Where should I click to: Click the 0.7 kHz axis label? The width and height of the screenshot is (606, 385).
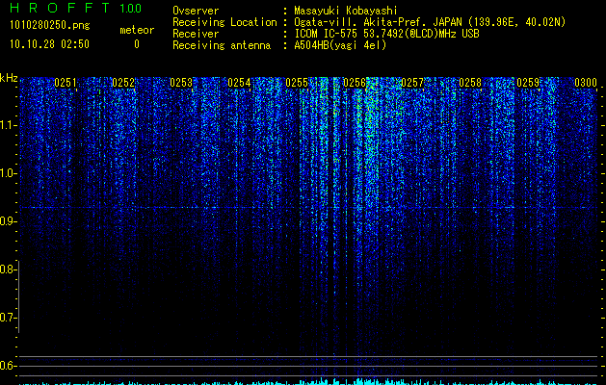[x=7, y=318]
